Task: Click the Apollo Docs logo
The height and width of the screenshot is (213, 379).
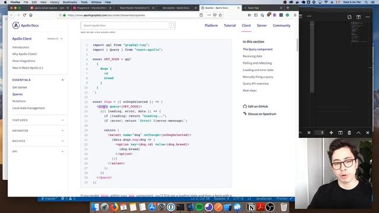Action: (x=25, y=25)
